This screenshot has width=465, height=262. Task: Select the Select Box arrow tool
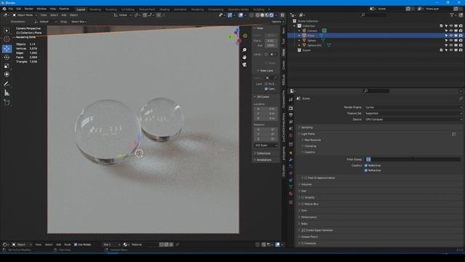(x=7, y=31)
